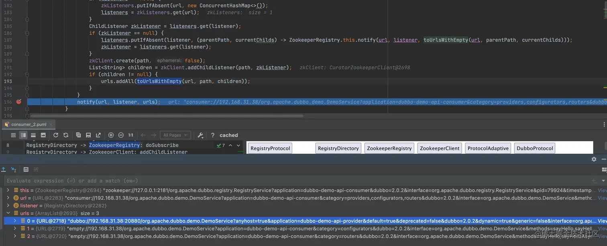Zoom in on the PlantUML diagram
This screenshot has width=607, height=246.
111,135
